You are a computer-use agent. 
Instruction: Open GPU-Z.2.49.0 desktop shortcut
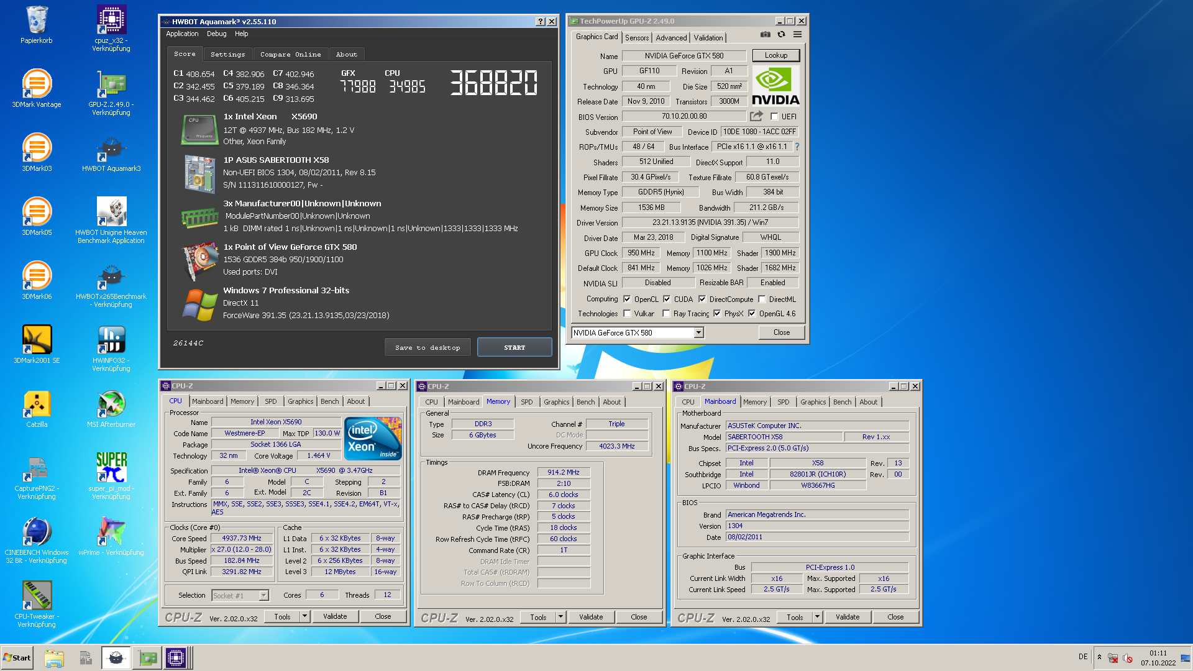pos(111,93)
